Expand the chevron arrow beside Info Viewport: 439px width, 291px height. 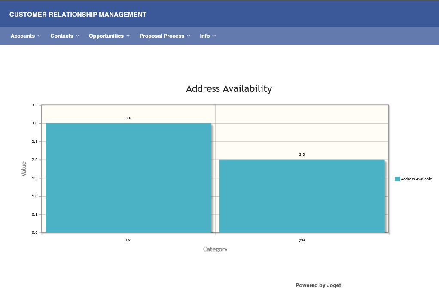click(x=214, y=36)
